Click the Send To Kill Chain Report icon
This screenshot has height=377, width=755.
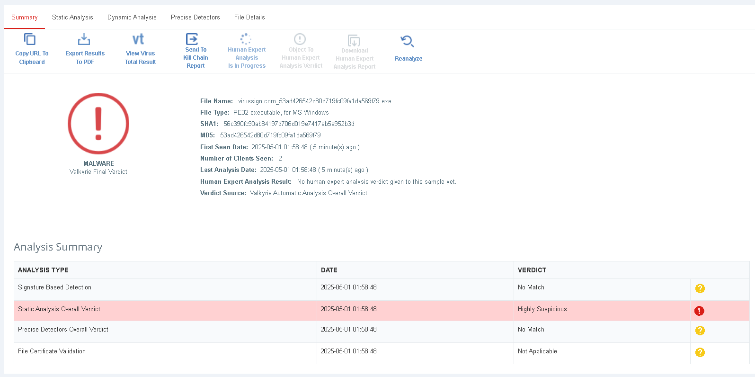pos(192,39)
